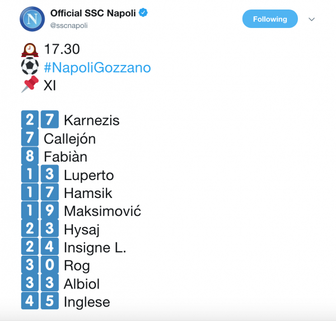The height and width of the screenshot is (321, 336).
Task: Expand the tweet options chevron
Action: click(312, 19)
